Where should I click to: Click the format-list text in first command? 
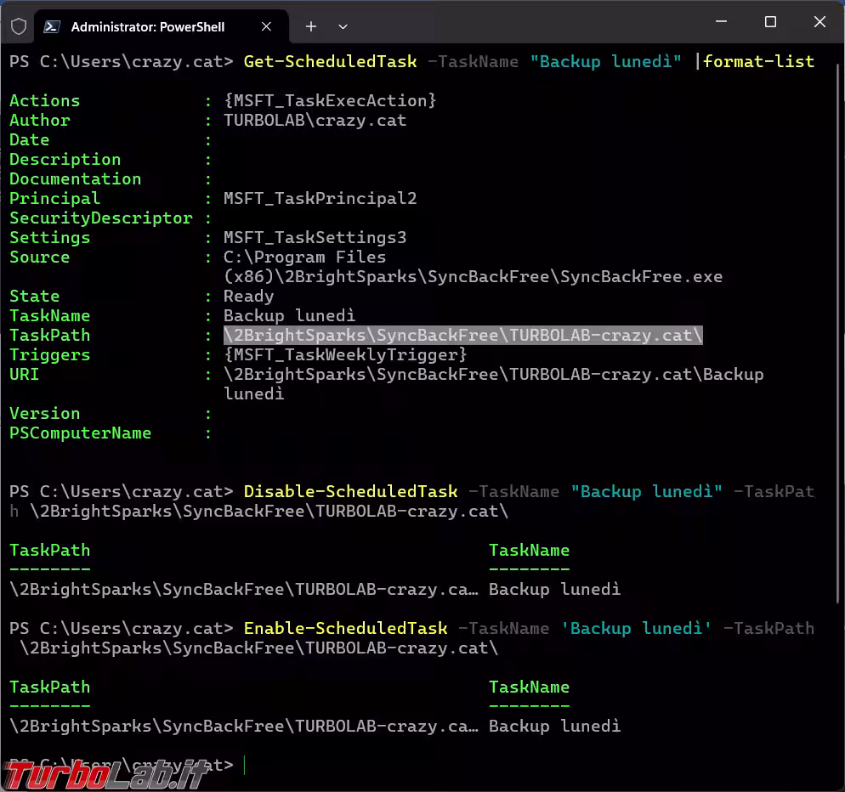click(758, 62)
